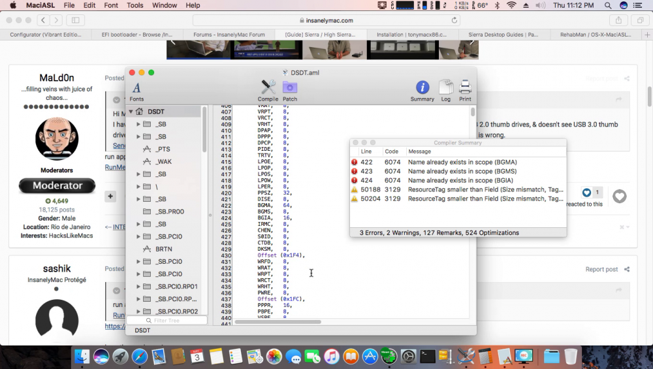Switch to the EFI bootloader tab
The width and height of the screenshot is (653, 369).
[x=137, y=35]
